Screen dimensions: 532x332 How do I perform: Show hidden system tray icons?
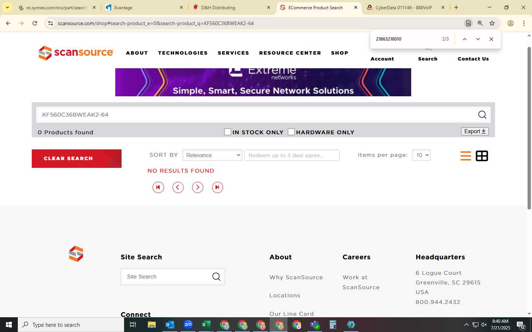(x=466, y=325)
